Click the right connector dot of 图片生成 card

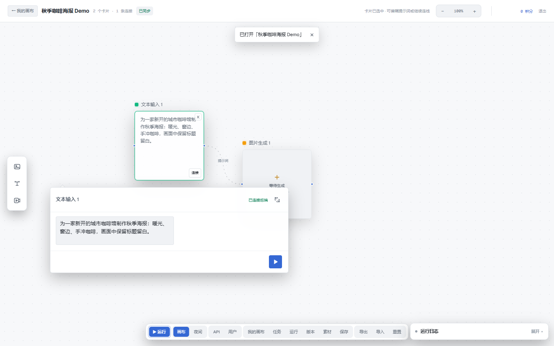(312, 184)
